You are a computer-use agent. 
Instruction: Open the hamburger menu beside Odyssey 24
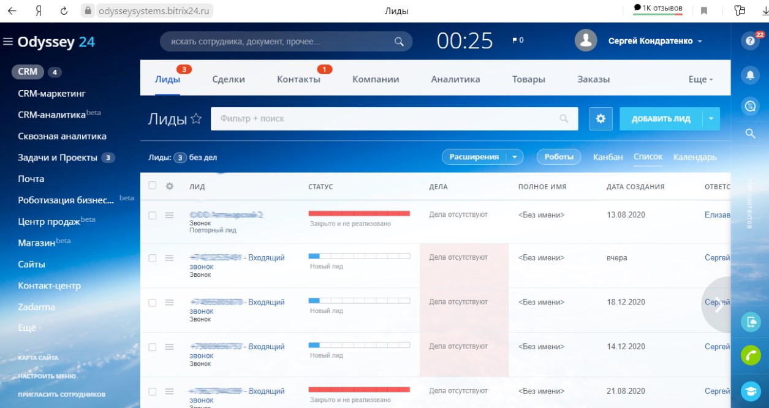click(8, 42)
